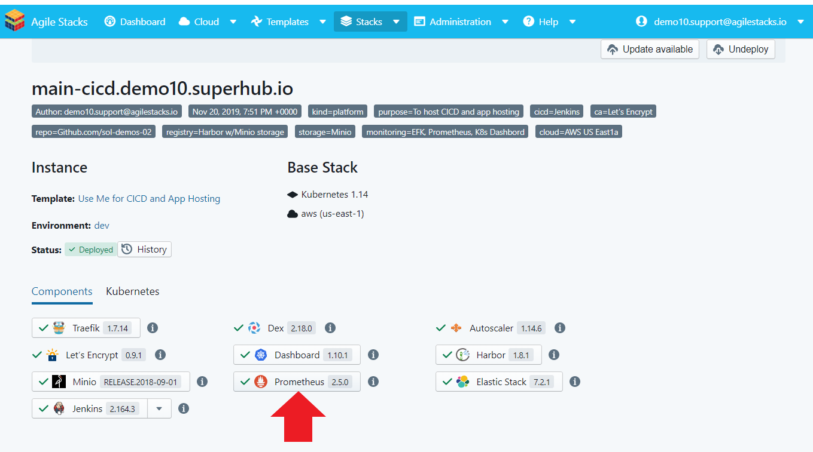
Task: Expand the Administration dropdown arrow
Action: pyautogui.click(x=505, y=22)
